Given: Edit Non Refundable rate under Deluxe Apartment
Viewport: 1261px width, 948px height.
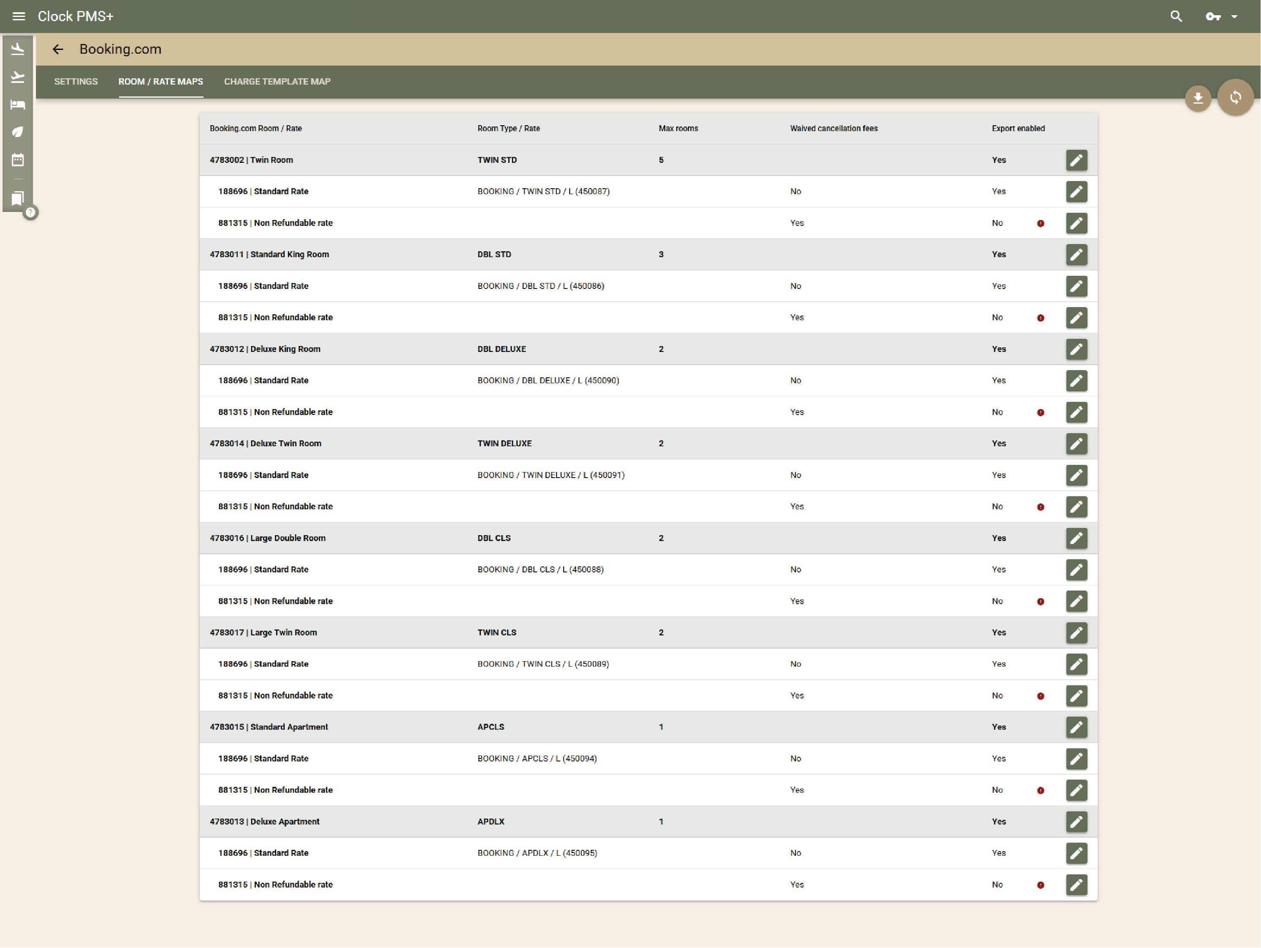Looking at the screenshot, I should [1077, 885].
